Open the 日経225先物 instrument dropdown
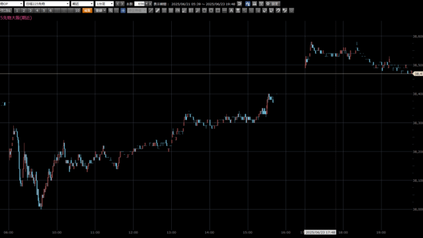The image size is (423, 238). point(47,4)
